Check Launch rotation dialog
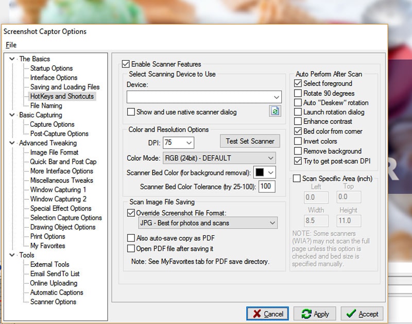The image size is (412, 324). point(298,112)
